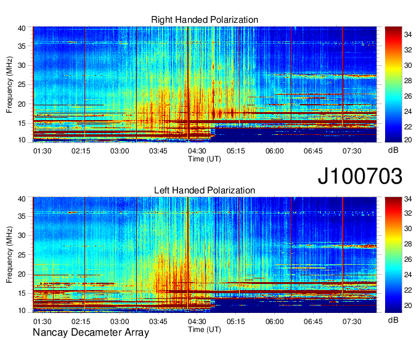Click the 10 MHz tick on left-handed plot

(x=22, y=310)
